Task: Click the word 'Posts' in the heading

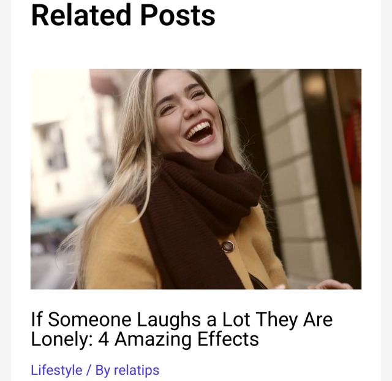Action: click(x=178, y=15)
